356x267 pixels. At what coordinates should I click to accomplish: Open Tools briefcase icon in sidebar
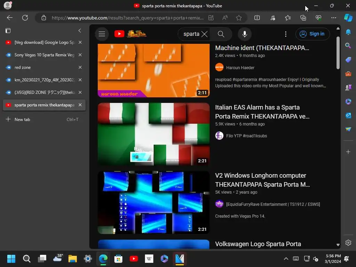click(348, 74)
